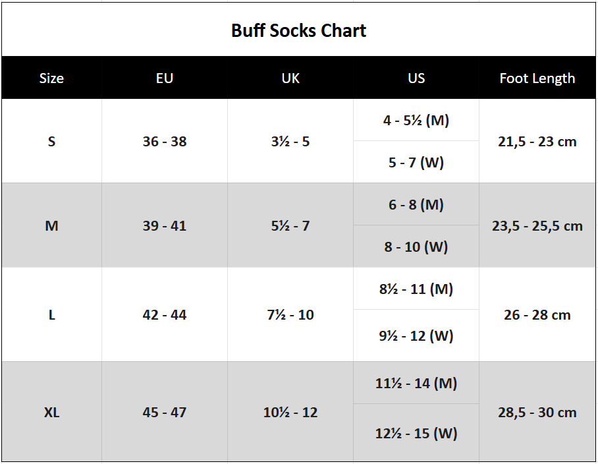This screenshot has height=464, width=598.
Task: Select the Size column header
Action: pos(51,78)
